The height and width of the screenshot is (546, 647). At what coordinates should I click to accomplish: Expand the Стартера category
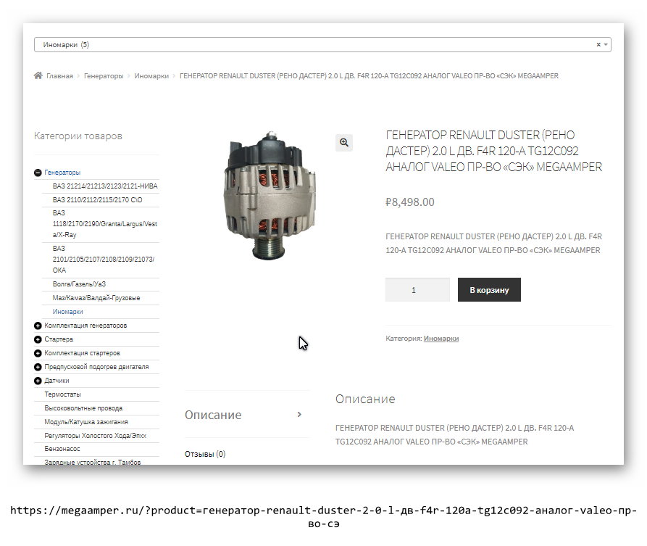click(38, 339)
